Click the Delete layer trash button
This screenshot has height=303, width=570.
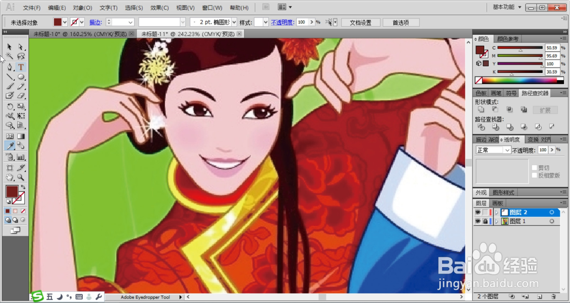click(x=553, y=296)
